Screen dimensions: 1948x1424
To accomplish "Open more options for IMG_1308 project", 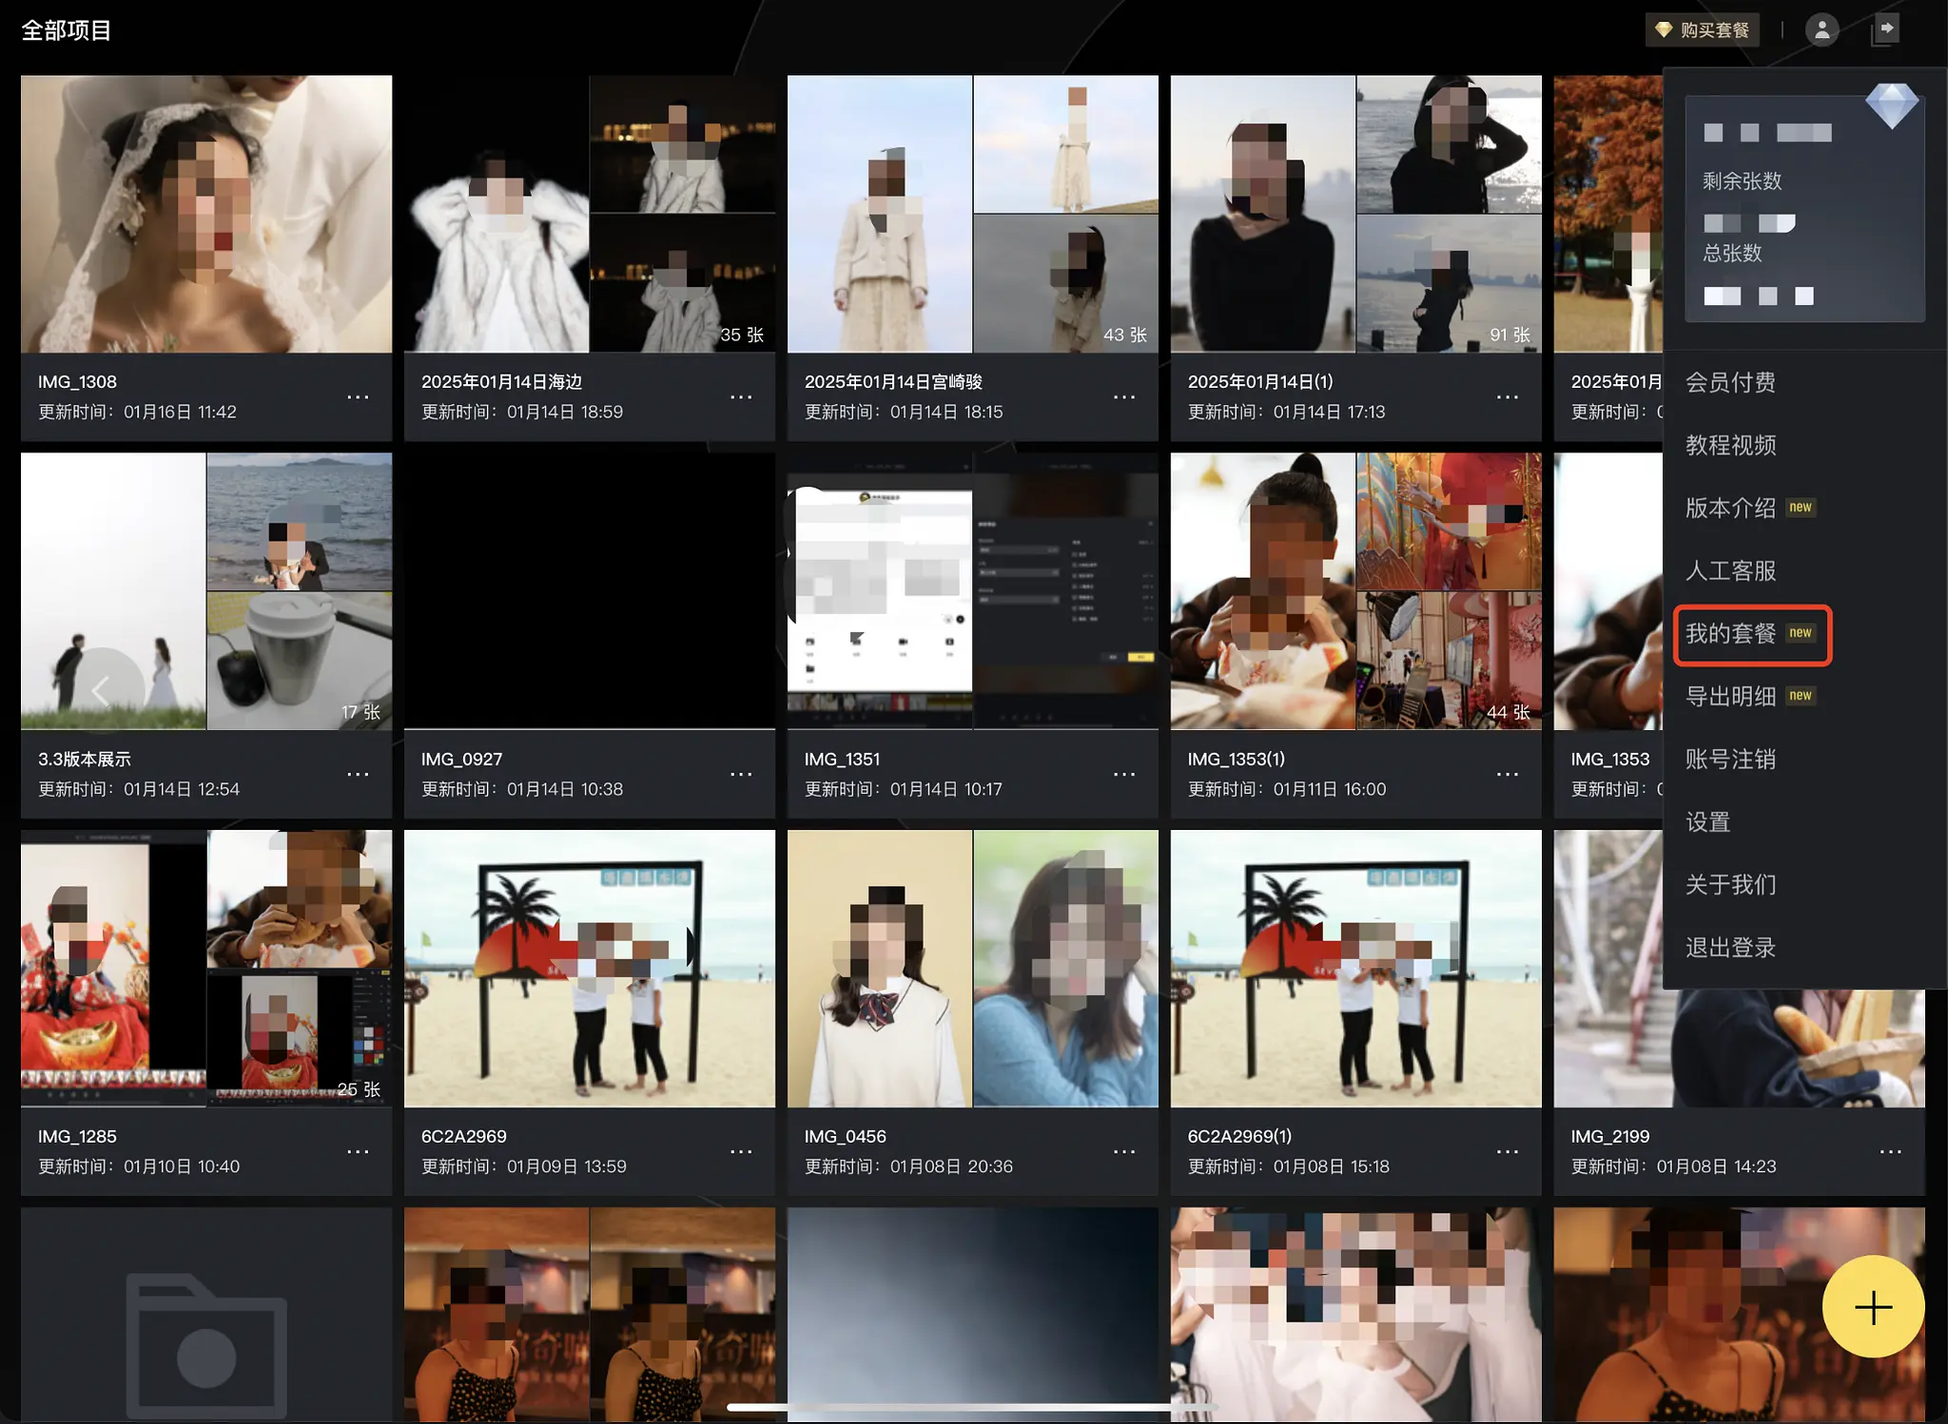I will 358,396.
